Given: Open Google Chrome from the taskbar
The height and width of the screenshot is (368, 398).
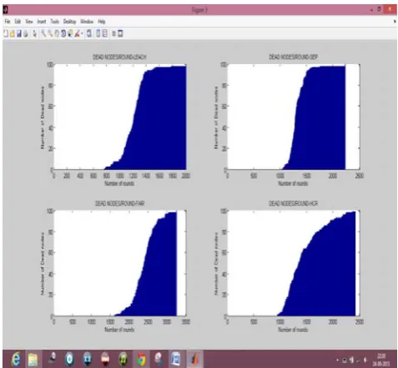Looking at the screenshot, I should pyautogui.click(x=141, y=360).
